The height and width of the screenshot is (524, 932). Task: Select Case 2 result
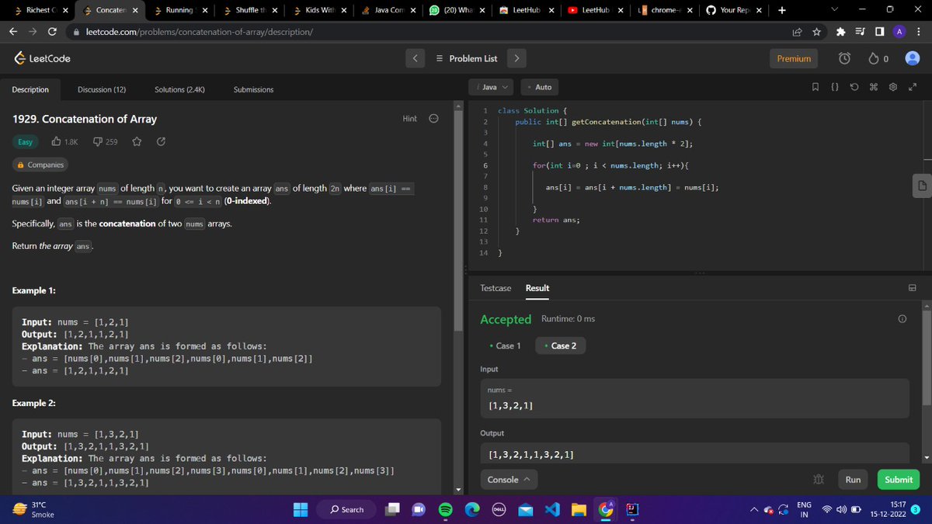tap(561, 345)
